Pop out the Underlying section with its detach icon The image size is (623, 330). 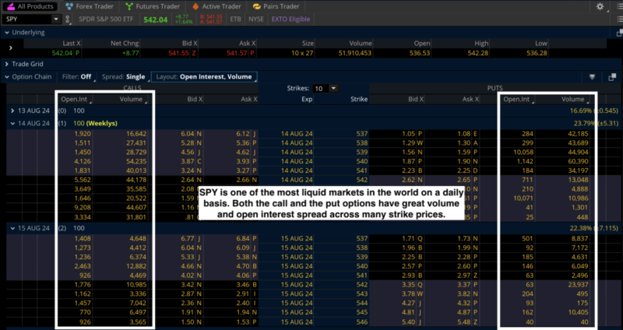pos(620,33)
